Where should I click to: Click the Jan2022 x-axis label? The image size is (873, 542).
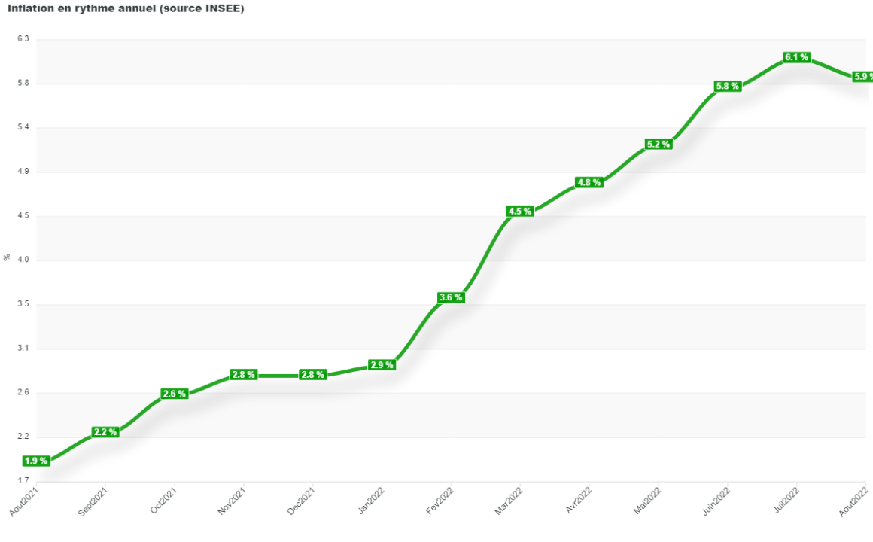pyautogui.click(x=370, y=501)
